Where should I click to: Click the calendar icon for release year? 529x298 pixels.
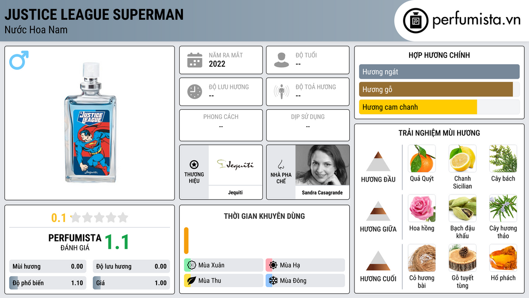(x=195, y=60)
